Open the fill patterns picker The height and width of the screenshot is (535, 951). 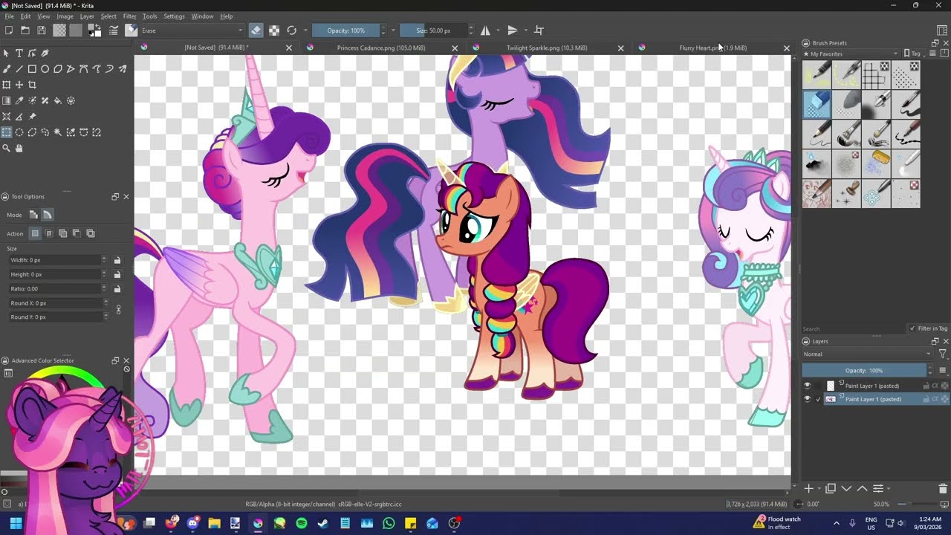tap(76, 30)
